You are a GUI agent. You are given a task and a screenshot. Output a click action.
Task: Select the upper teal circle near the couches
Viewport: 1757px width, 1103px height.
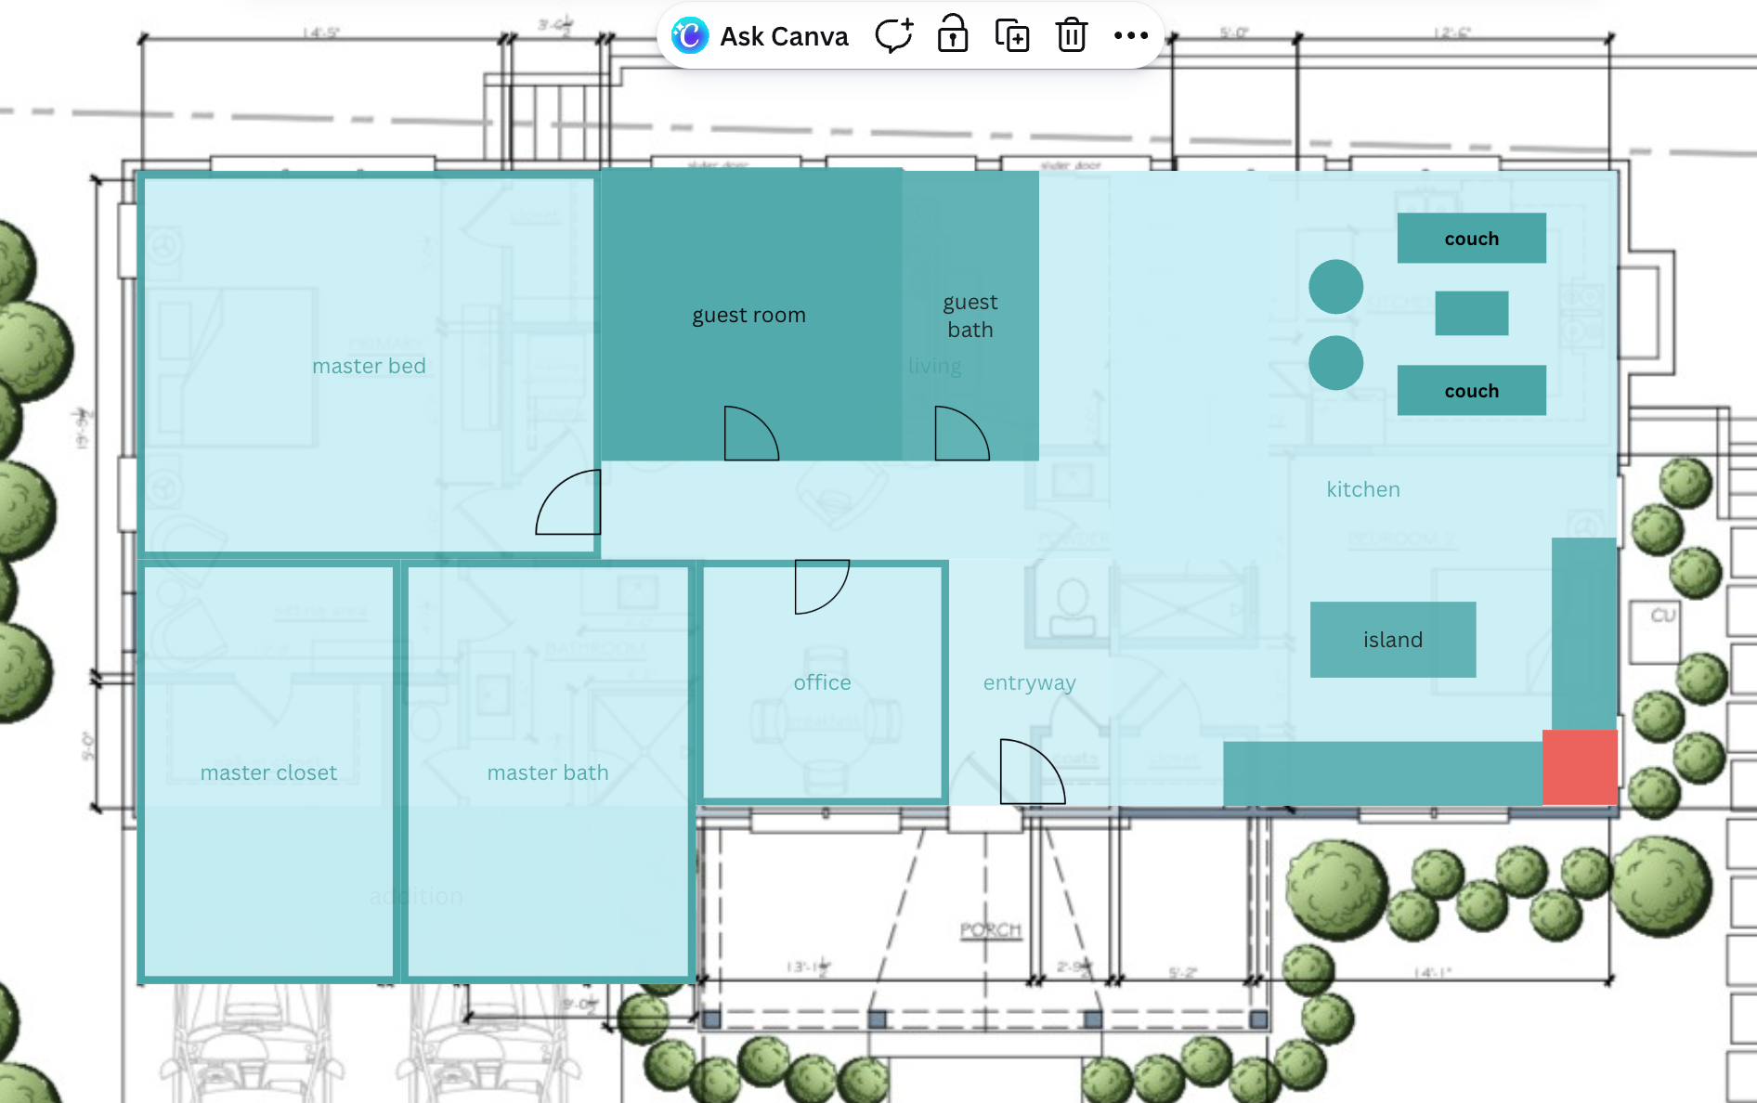pyautogui.click(x=1335, y=286)
